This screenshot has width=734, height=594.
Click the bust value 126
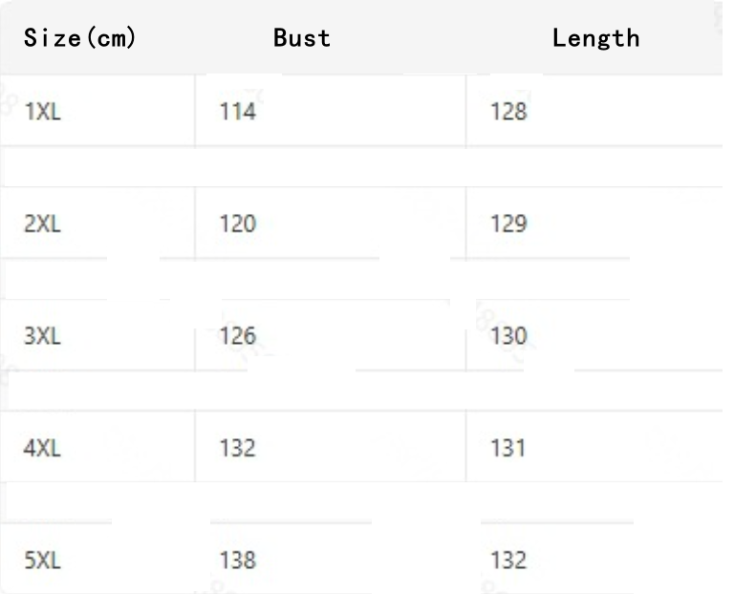pos(237,336)
